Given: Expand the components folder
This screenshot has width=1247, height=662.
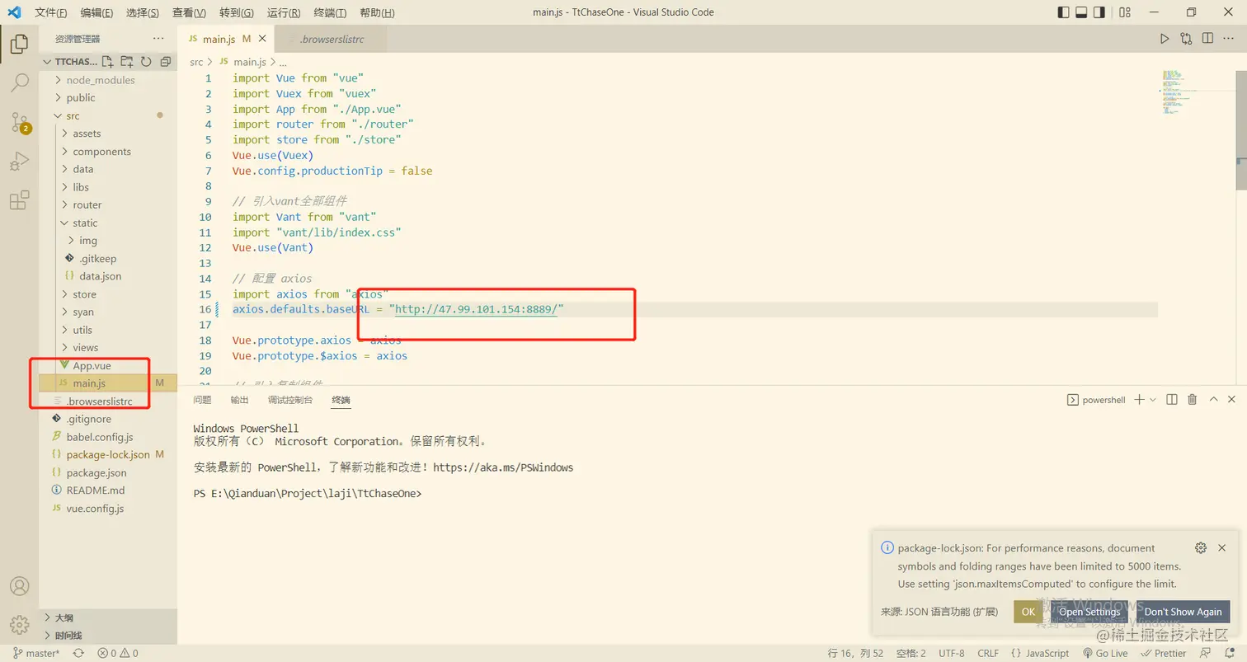Looking at the screenshot, I should (107, 152).
